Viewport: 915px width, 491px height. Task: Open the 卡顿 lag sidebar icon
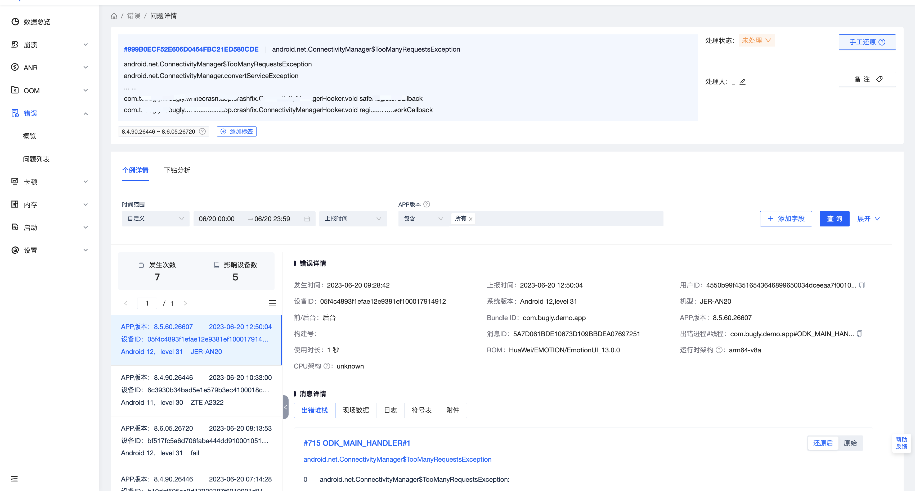[x=15, y=181]
